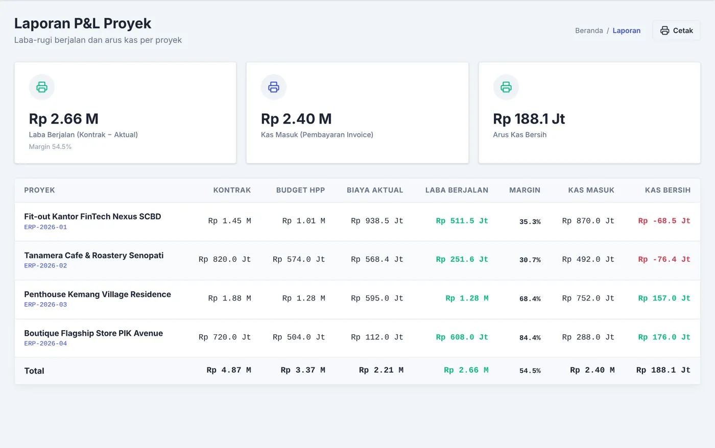This screenshot has width=715, height=448.
Task: Open project code ERP-2026-04
Action: coord(45,343)
